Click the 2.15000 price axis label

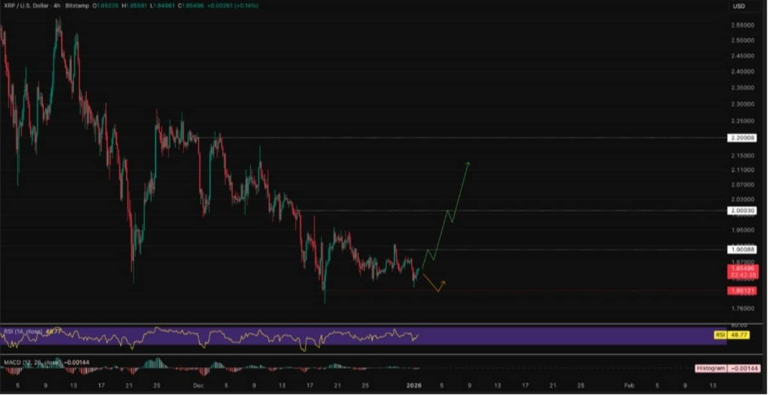click(743, 156)
